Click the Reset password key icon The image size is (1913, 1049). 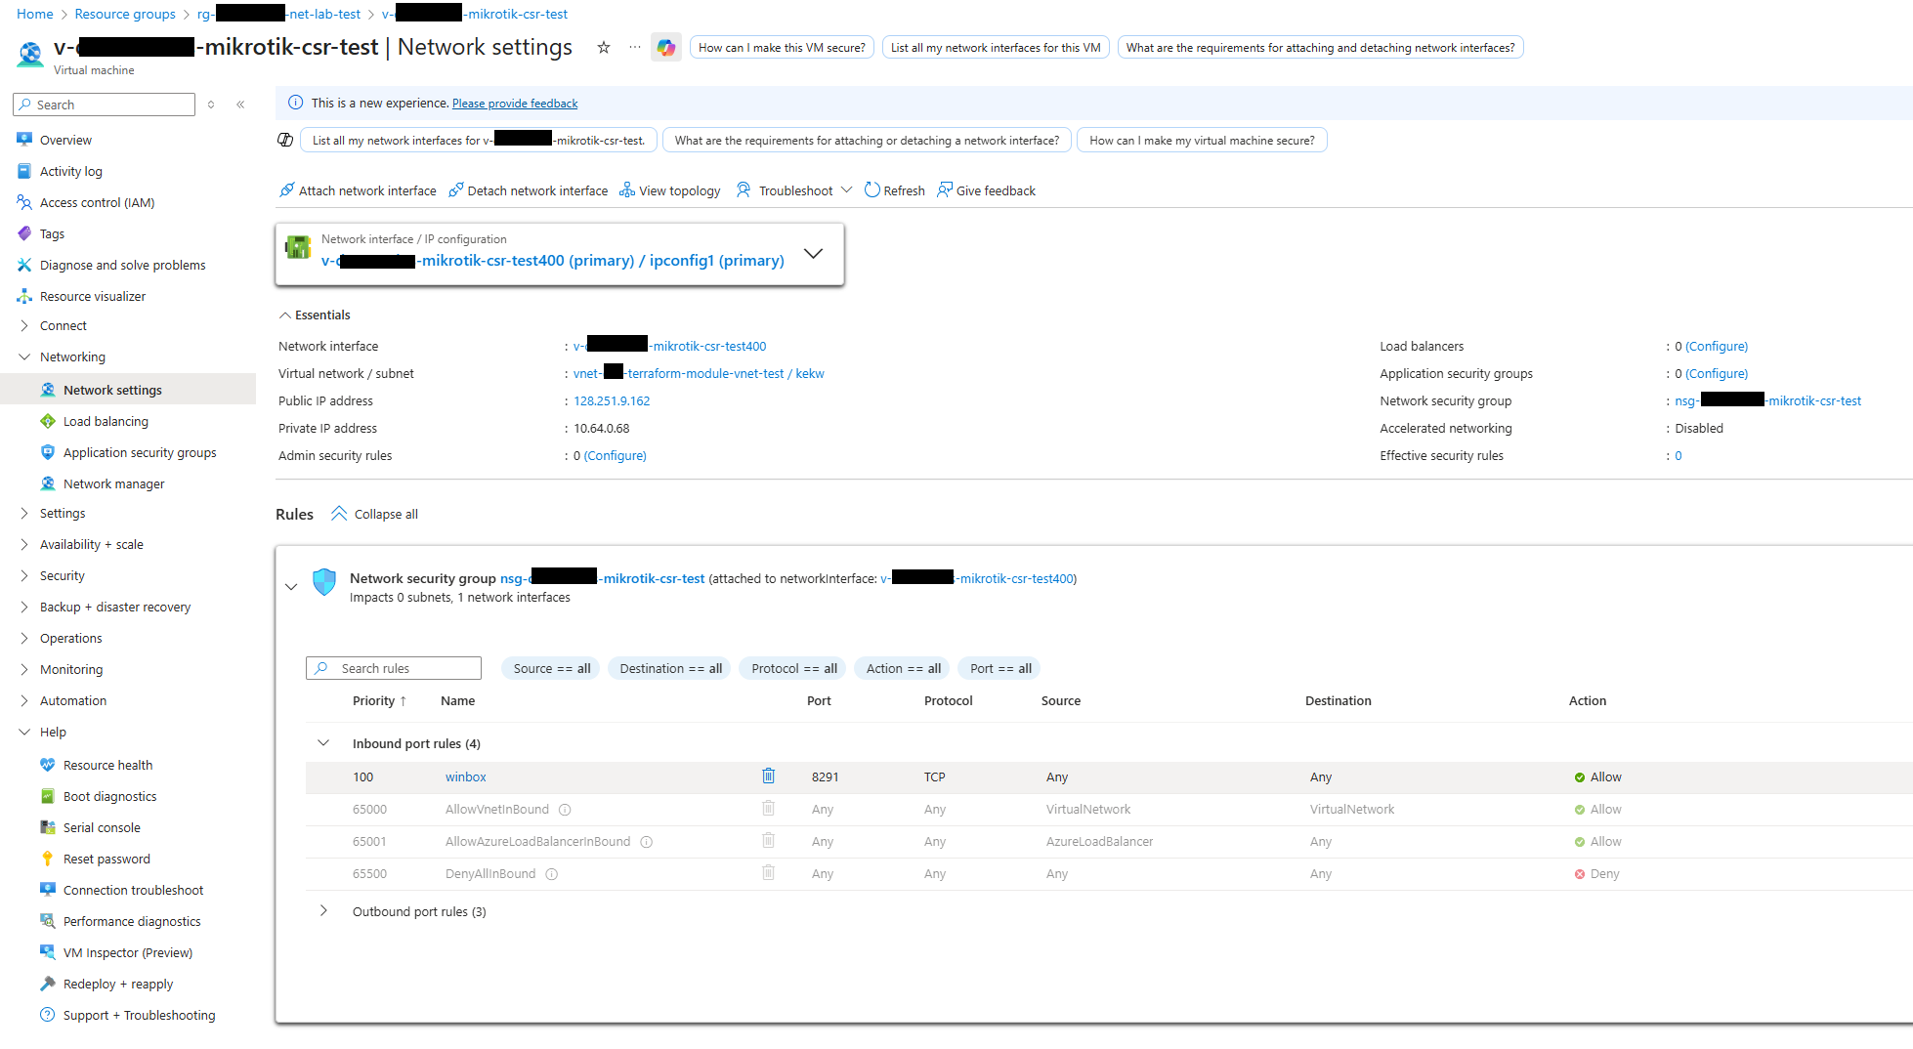click(48, 859)
